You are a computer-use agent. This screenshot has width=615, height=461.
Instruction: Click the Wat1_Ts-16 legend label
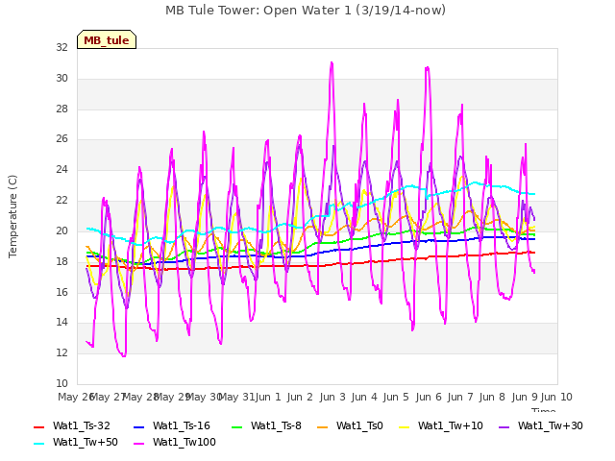(182, 425)
